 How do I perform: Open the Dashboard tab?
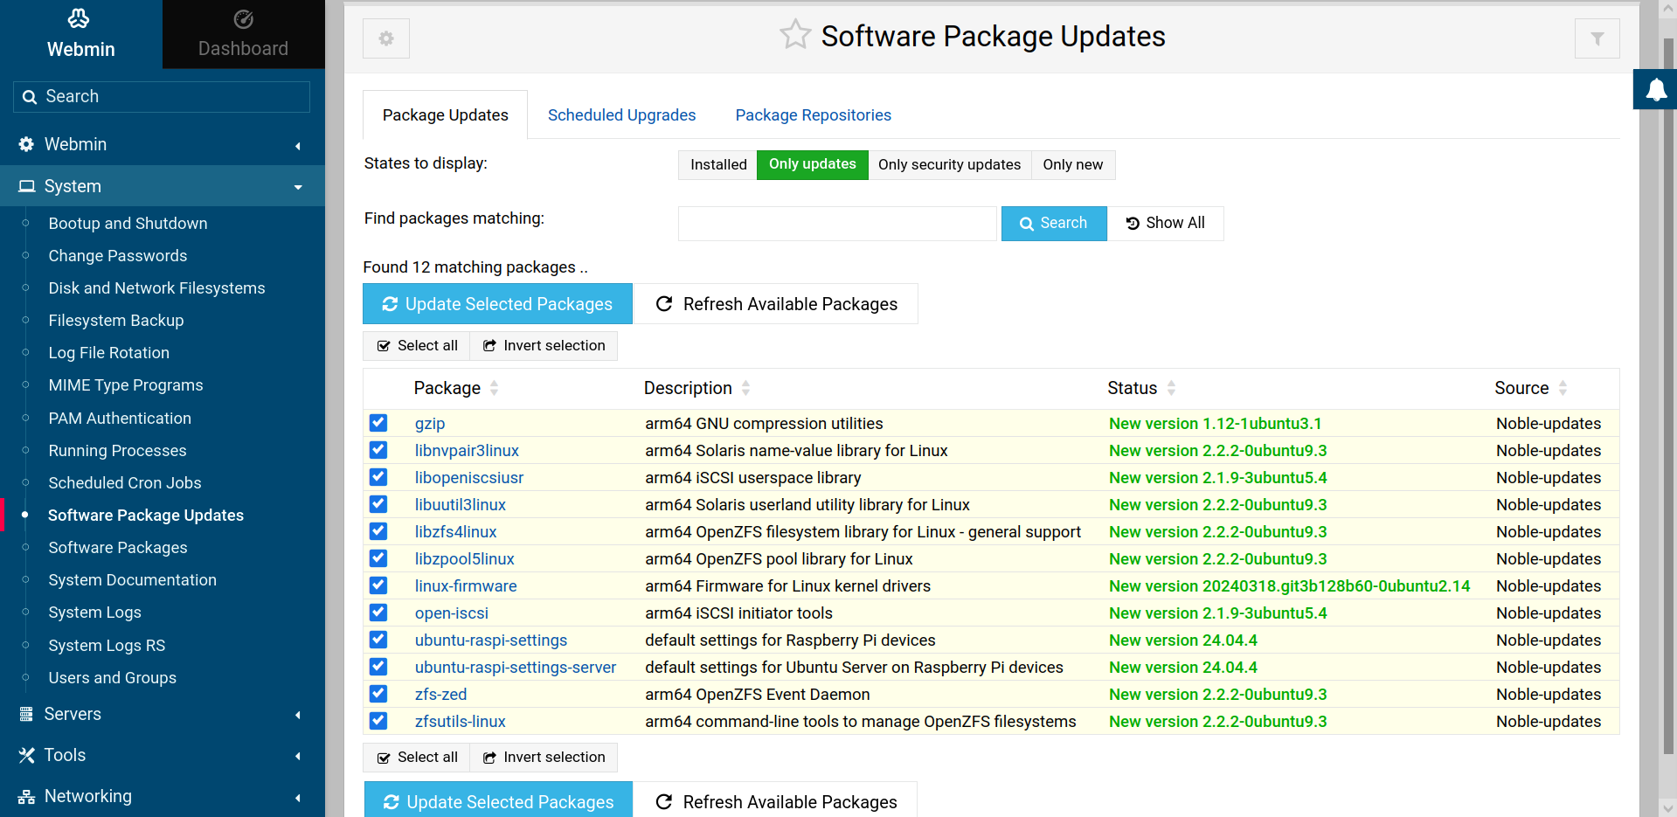243,34
